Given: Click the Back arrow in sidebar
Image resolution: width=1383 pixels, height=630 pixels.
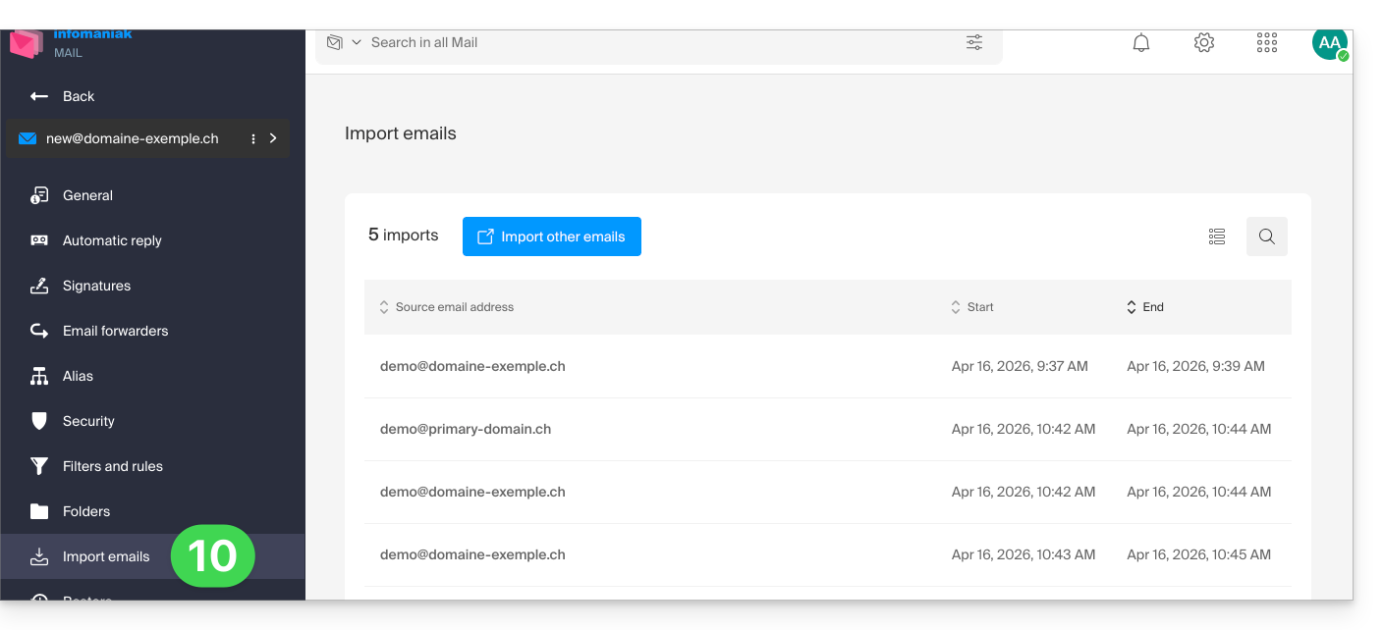Looking at the screenshot, I should [39, 96].
